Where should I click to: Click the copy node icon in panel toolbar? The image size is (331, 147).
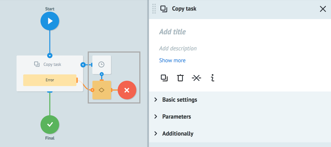pos(164,78)
